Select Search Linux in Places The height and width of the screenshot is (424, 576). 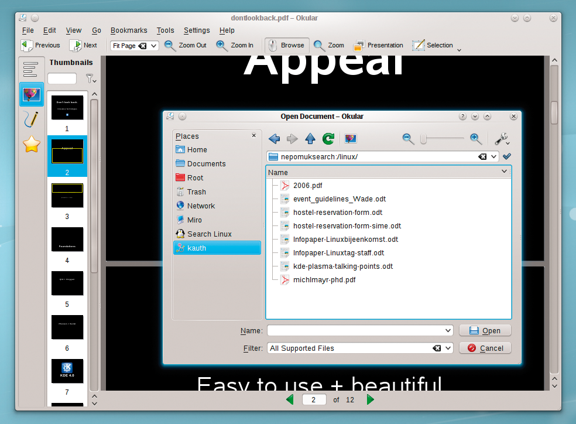pos(217,234)
